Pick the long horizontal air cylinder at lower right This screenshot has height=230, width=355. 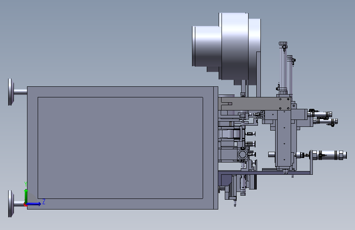(x=328, y=155)
